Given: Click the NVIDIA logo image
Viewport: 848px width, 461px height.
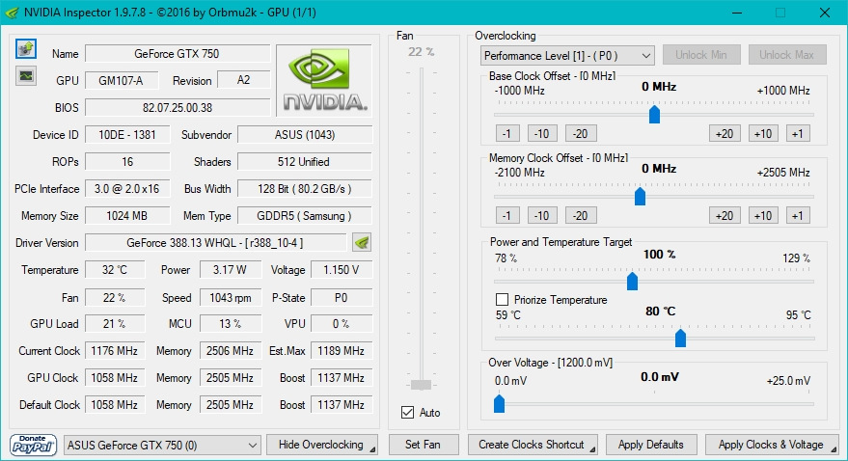Looking at the screenshot, I should coord(324,80).
